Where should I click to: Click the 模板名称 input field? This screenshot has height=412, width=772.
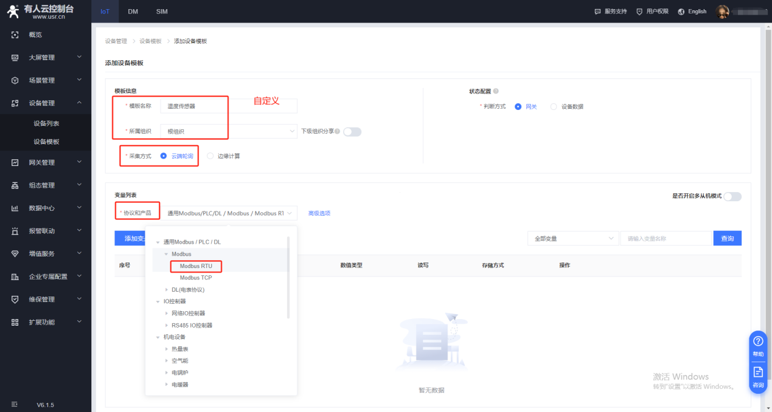pos(229,106)
